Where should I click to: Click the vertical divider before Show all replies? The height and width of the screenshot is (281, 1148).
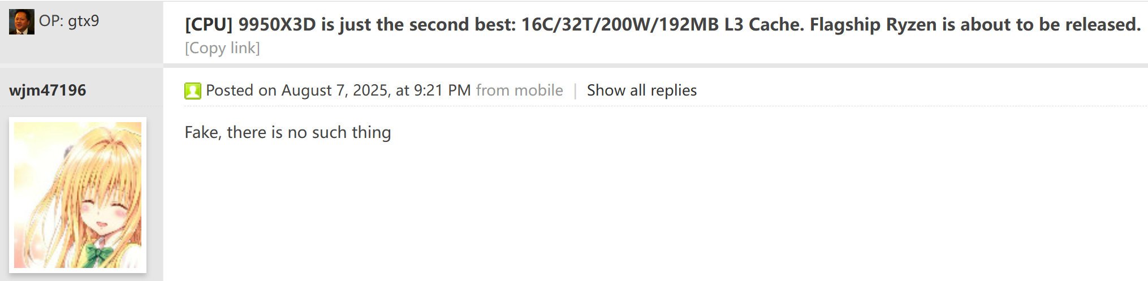pos(575,90)
